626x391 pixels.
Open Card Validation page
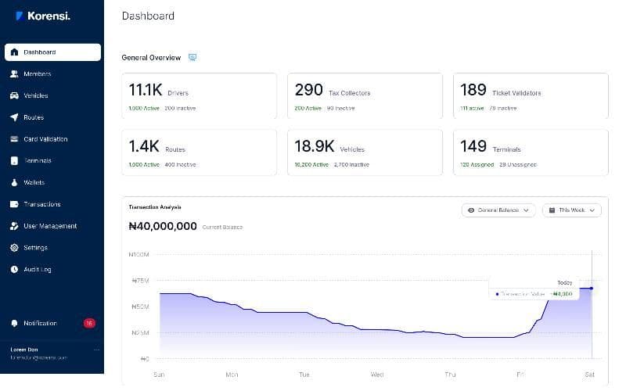click(x=45, y=139)
